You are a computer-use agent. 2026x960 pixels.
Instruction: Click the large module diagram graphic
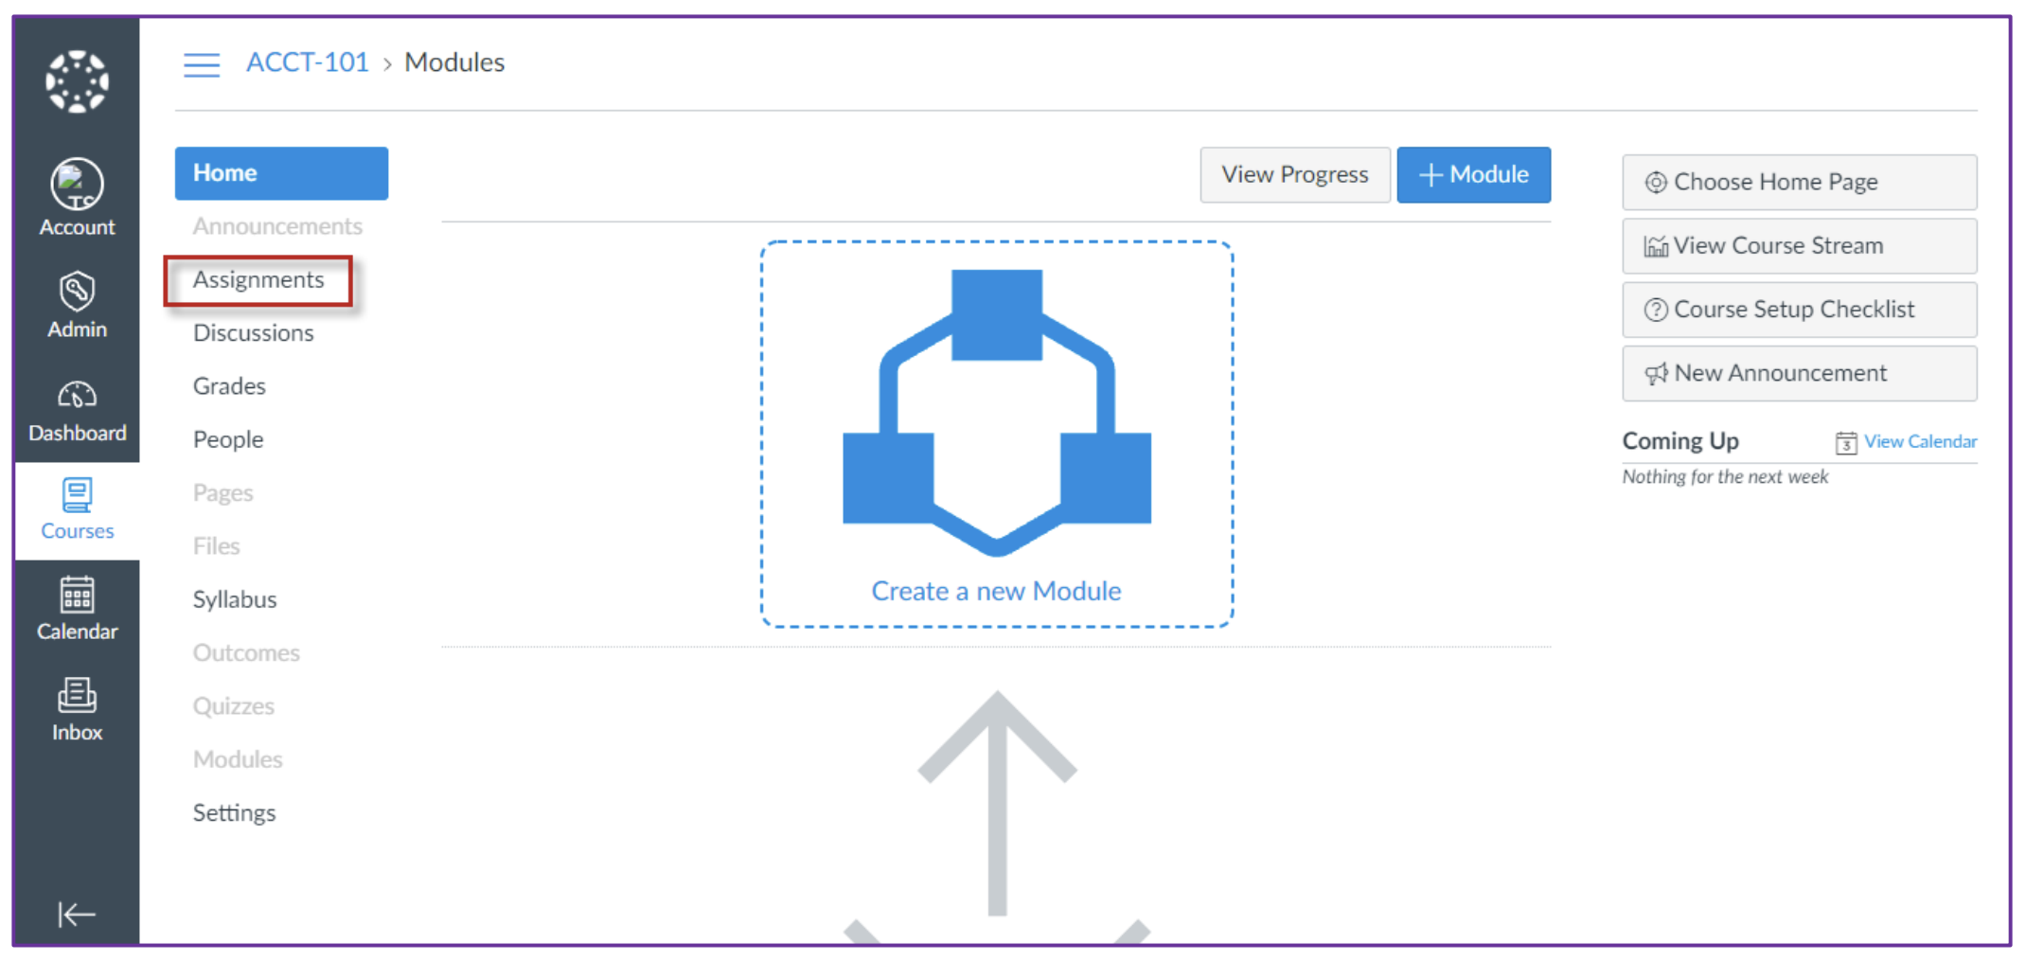pos(997,413)
